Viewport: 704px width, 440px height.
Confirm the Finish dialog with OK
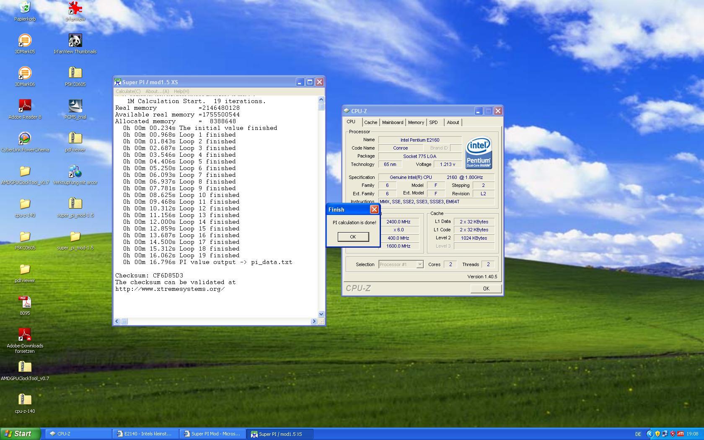353,237
